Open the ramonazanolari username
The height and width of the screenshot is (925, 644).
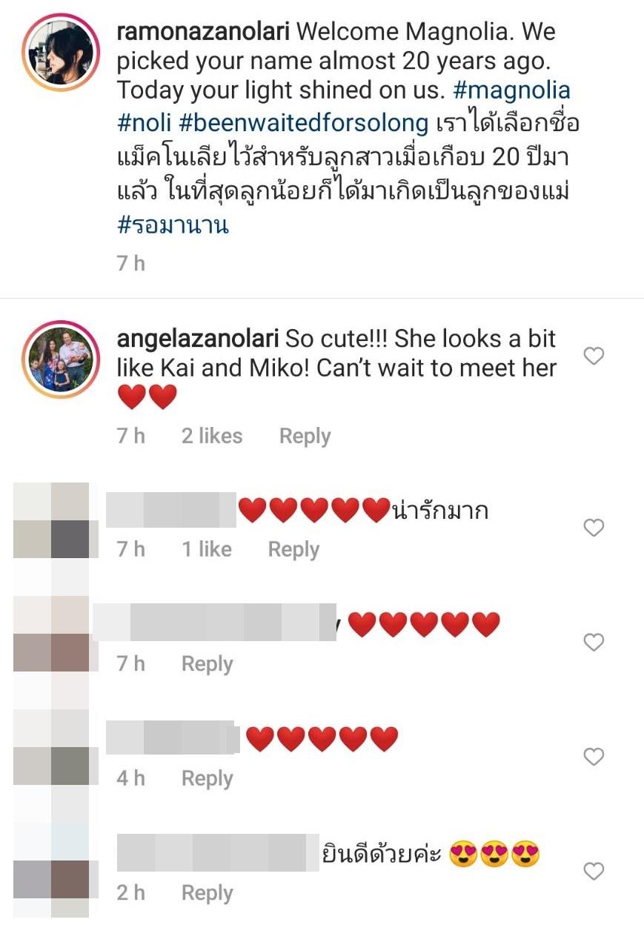206,32
